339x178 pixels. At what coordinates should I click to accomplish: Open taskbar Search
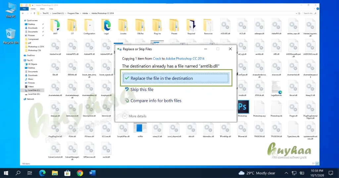click(x=18, y=173)
